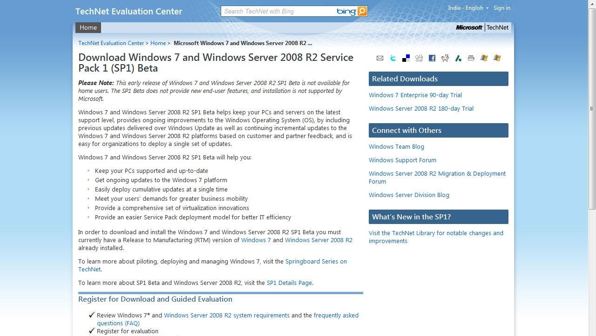Click the orange Bing search button
The image size is (596, 336).
tap(362, 11)
